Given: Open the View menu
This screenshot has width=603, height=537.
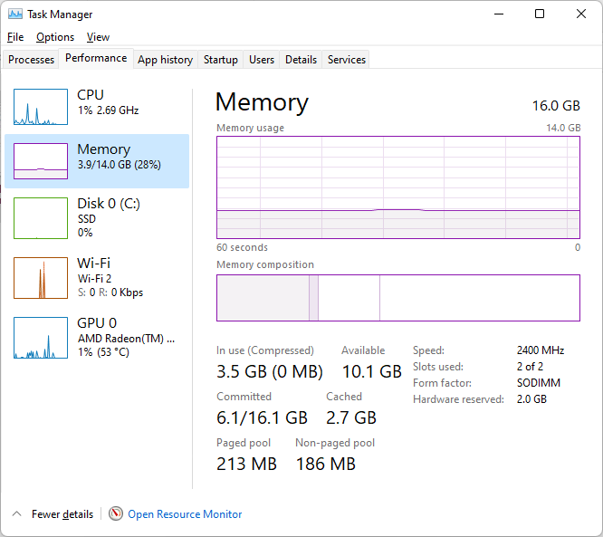Looking at the screenshot, I should tap(98, 37).
